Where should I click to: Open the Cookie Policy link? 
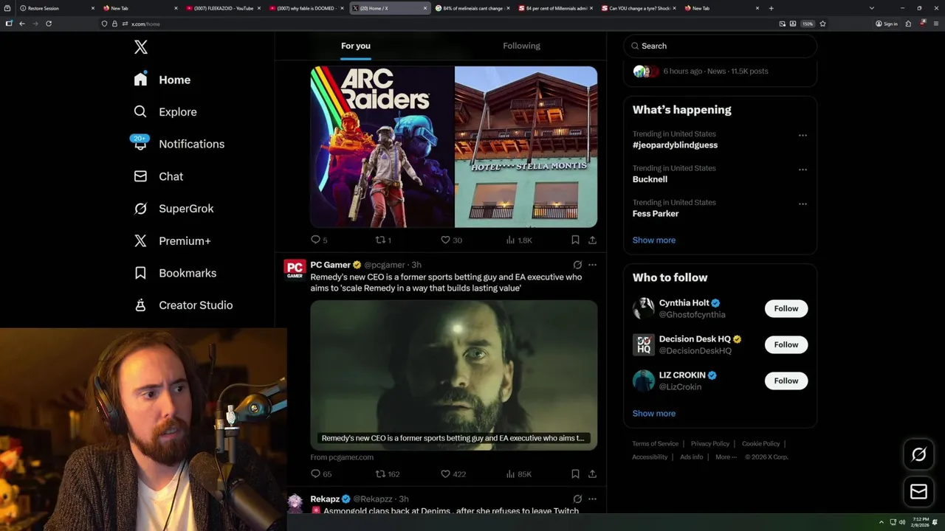pyautogui.click(x=760, y=444)
